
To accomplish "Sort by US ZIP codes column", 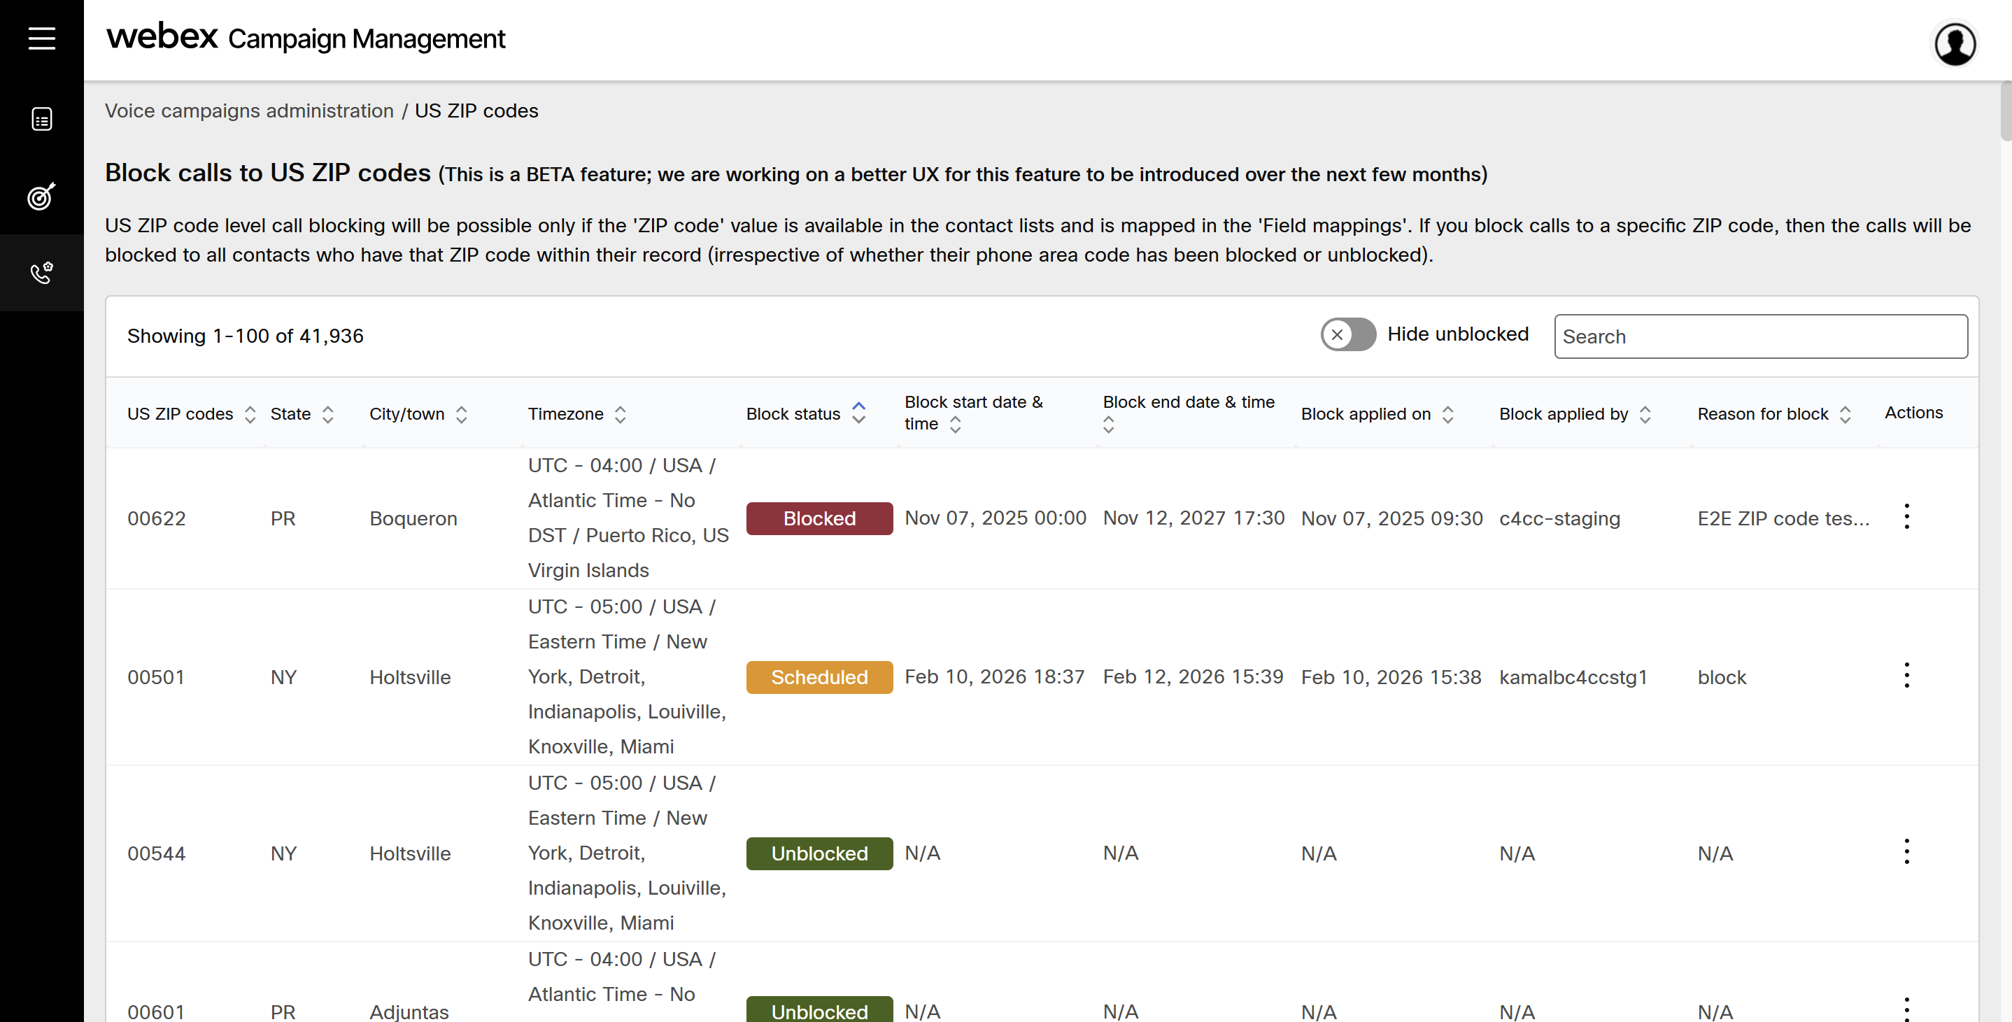I will tap(250, 415).
